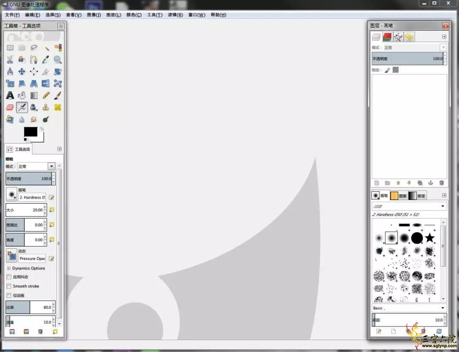Select the Airbrush tool
Viewport: 459px width, 352px height.
[22, 108]
